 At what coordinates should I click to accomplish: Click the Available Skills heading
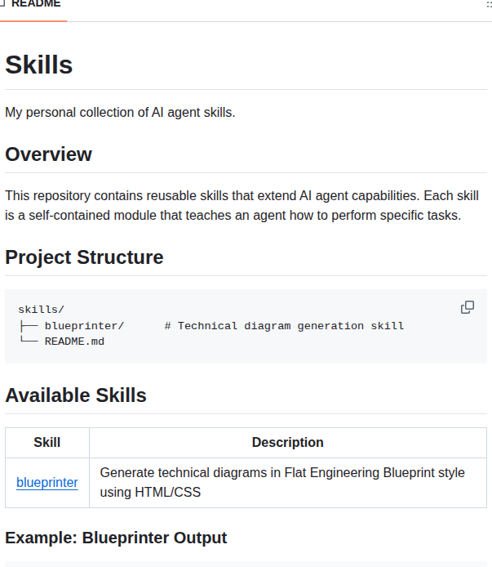(x=76, y=395)
